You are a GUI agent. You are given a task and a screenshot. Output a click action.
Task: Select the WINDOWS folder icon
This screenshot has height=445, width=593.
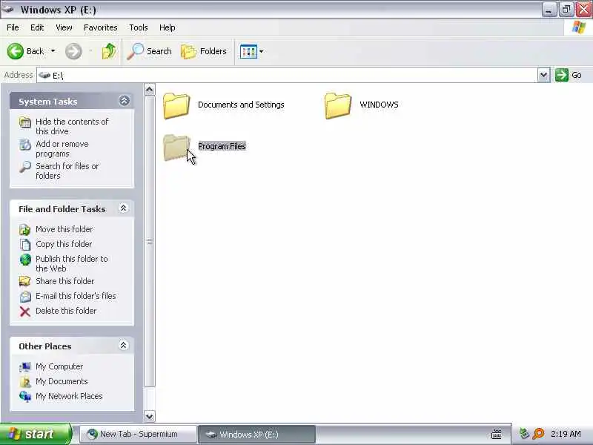(x=338, y=106)
